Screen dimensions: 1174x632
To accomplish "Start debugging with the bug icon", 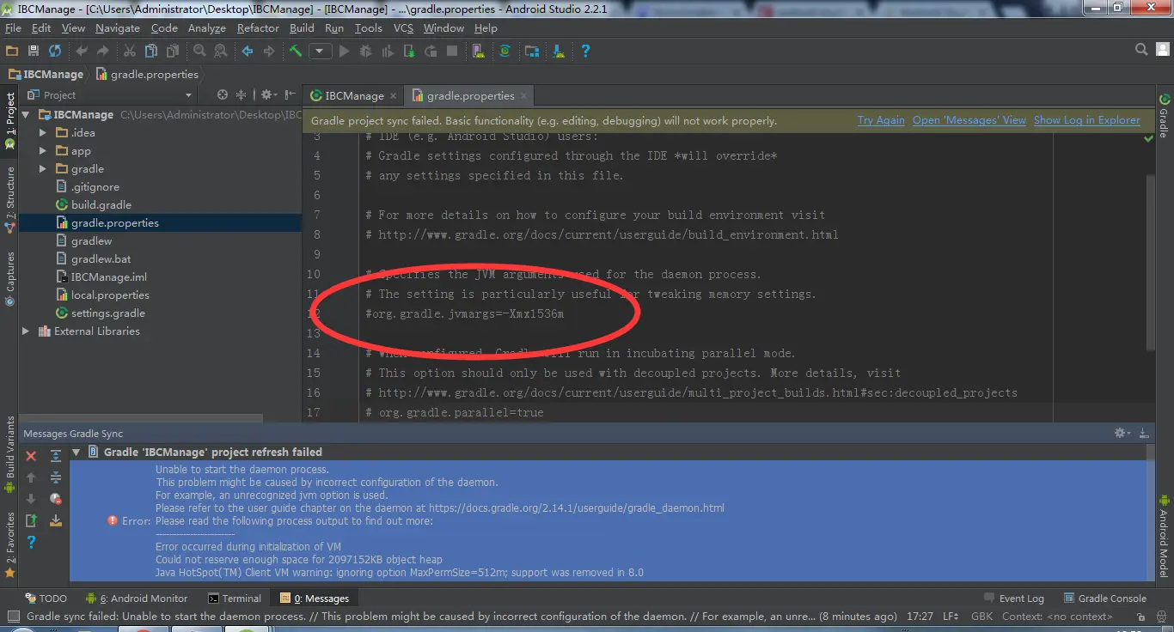I will [366, 52].
